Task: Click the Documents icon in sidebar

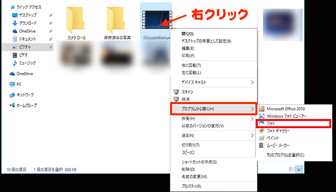Action: pyautogui.click(x=15, y=39)
